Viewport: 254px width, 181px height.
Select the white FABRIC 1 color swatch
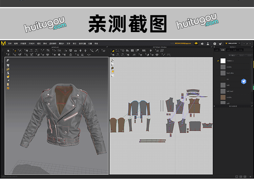[223, 61]
